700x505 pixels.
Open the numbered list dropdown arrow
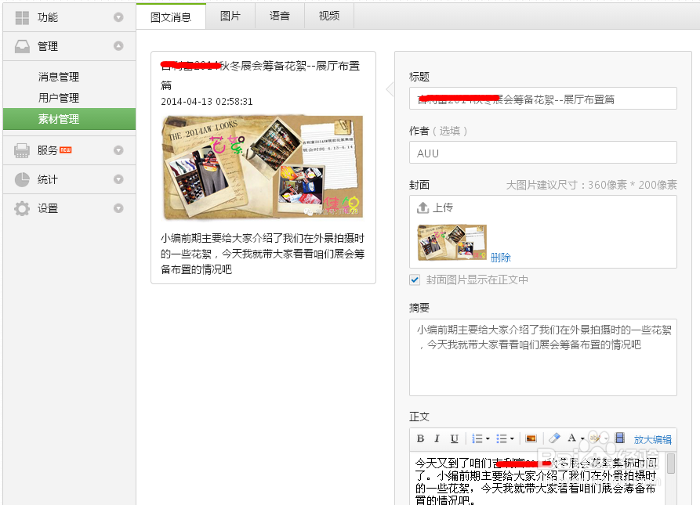click(488, 438)
